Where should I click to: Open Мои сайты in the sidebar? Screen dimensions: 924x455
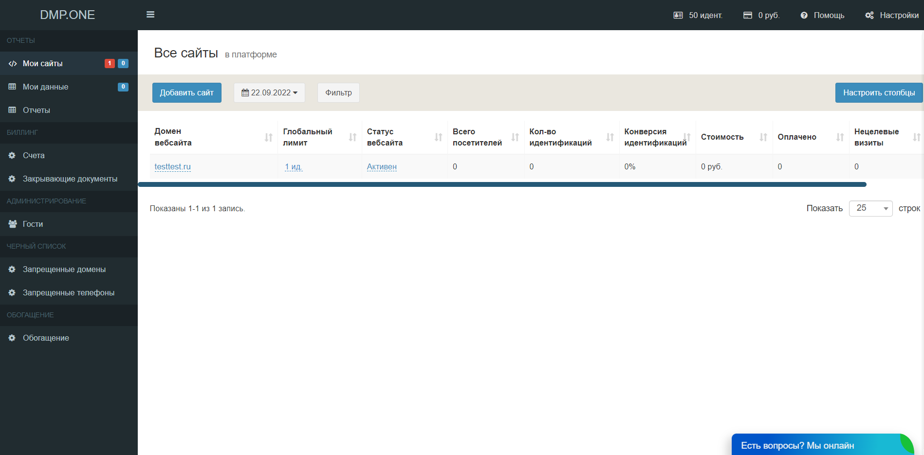pos(69,63)
